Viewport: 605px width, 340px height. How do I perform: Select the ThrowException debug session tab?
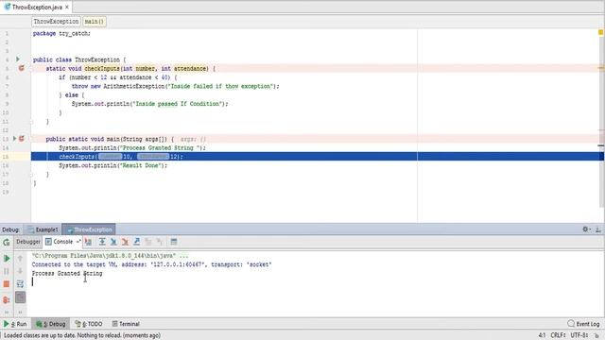coord(89,229)
